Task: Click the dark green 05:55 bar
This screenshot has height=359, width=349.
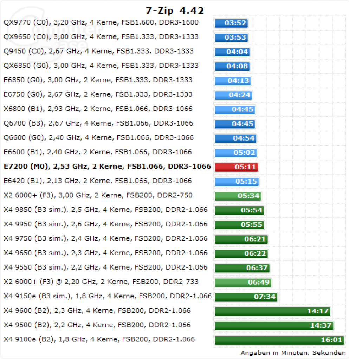Action: click(x=240, y=225)
